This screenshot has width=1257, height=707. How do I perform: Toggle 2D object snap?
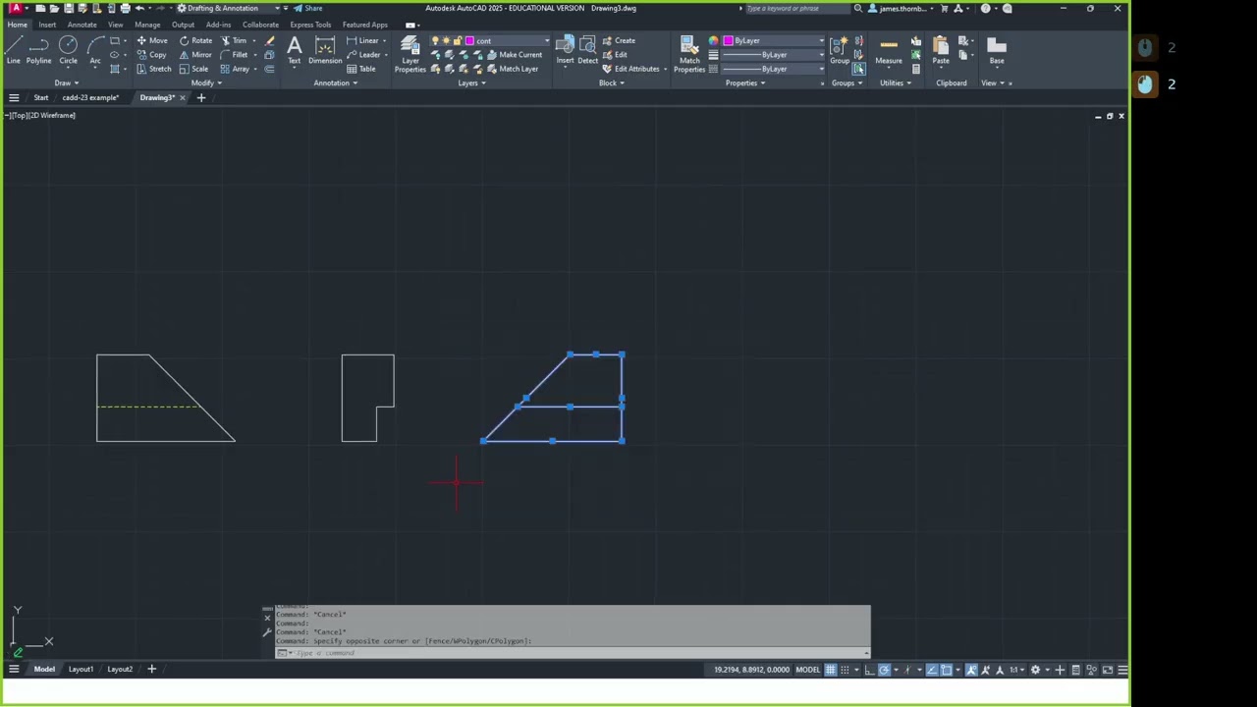click(x=947, y=670)
